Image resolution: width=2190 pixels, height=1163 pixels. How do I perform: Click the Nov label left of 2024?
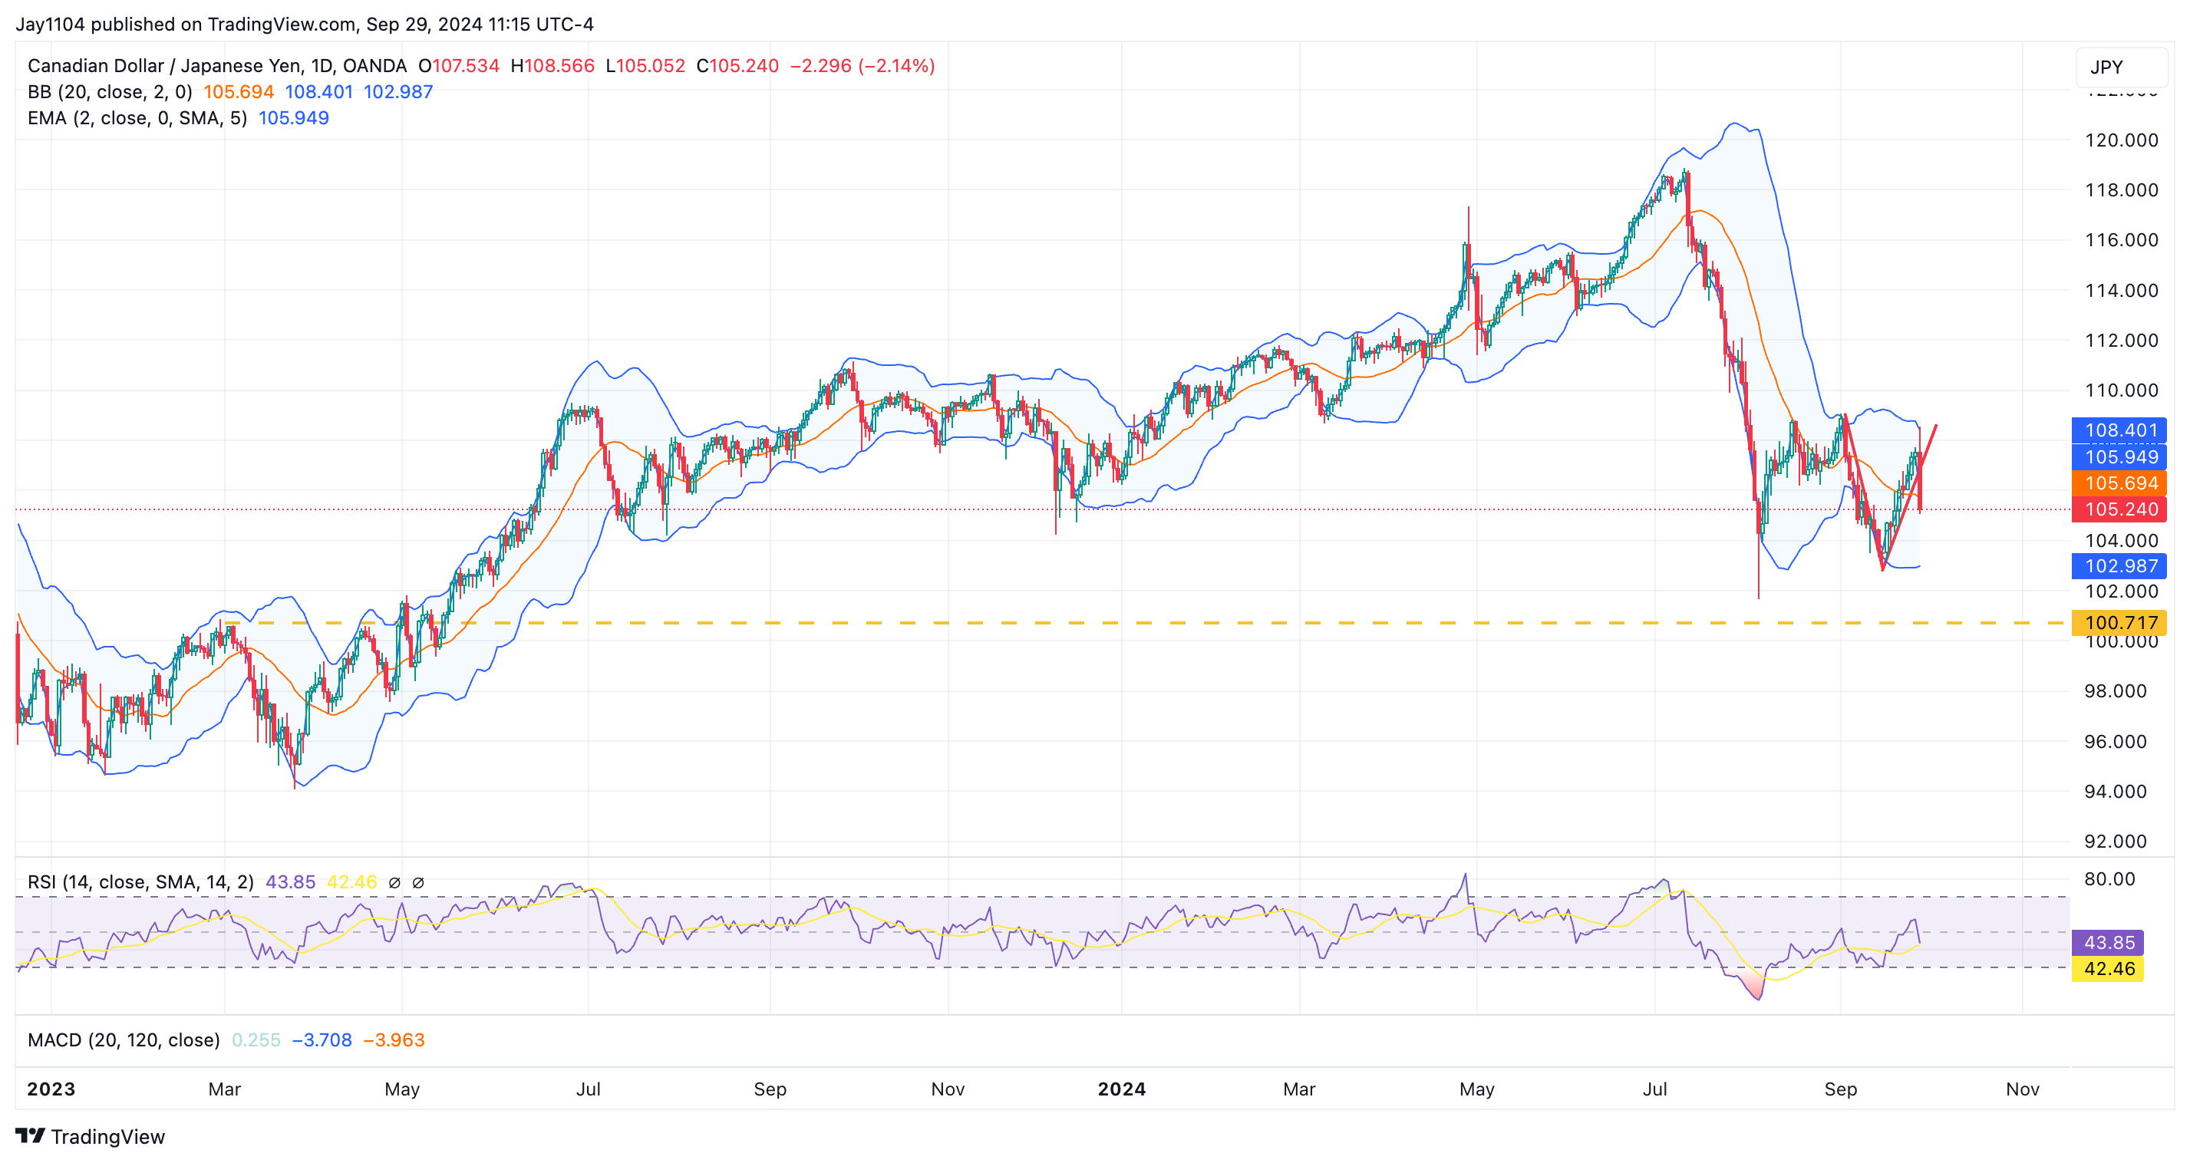point(948,1089)
